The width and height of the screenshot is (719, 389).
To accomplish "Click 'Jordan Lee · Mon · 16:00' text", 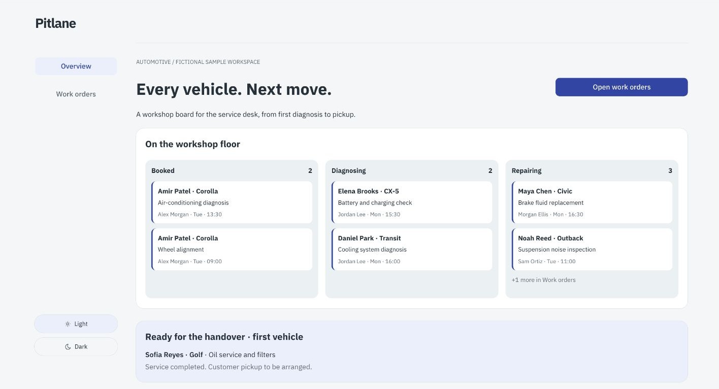I will pyautogui.click(x=369, y=262).
